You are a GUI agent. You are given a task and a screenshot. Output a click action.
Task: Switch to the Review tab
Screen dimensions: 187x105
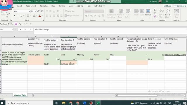[62, 6]
